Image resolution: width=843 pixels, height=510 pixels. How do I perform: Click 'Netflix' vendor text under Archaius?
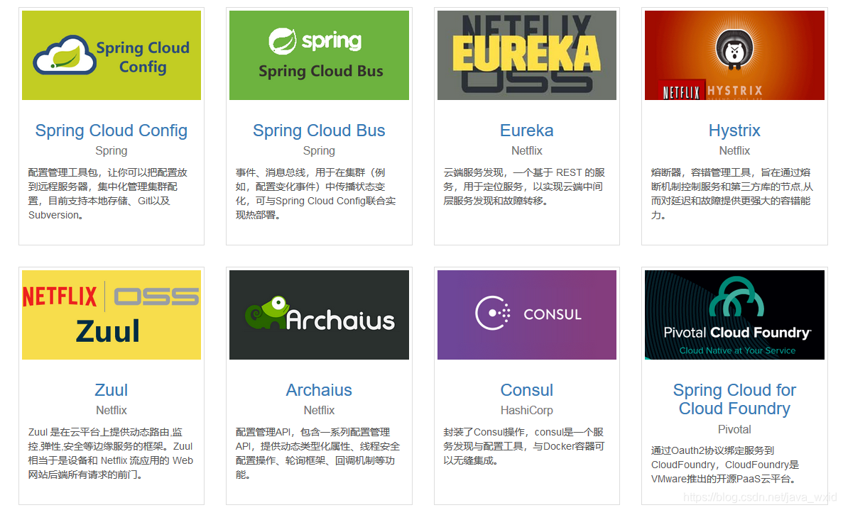319,410
